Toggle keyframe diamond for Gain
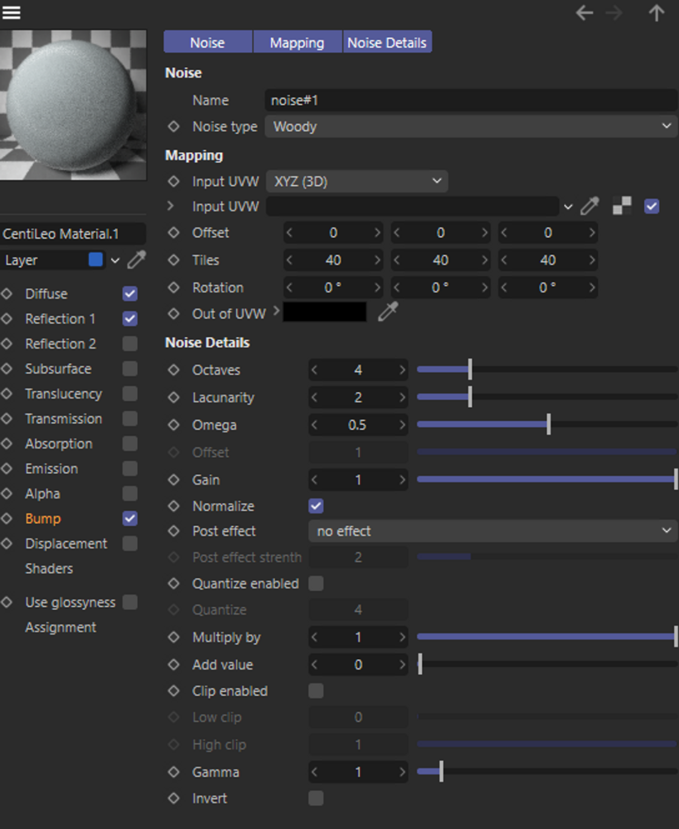Screen dimensions: 679x829 click(174, 480)
